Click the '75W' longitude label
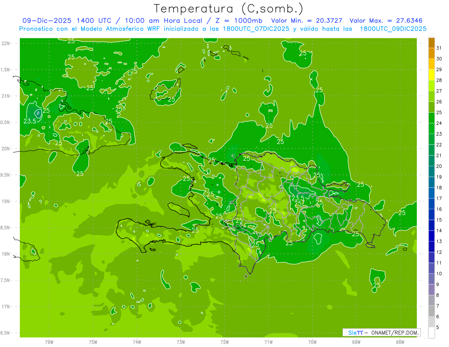 (x=93, y=342)
